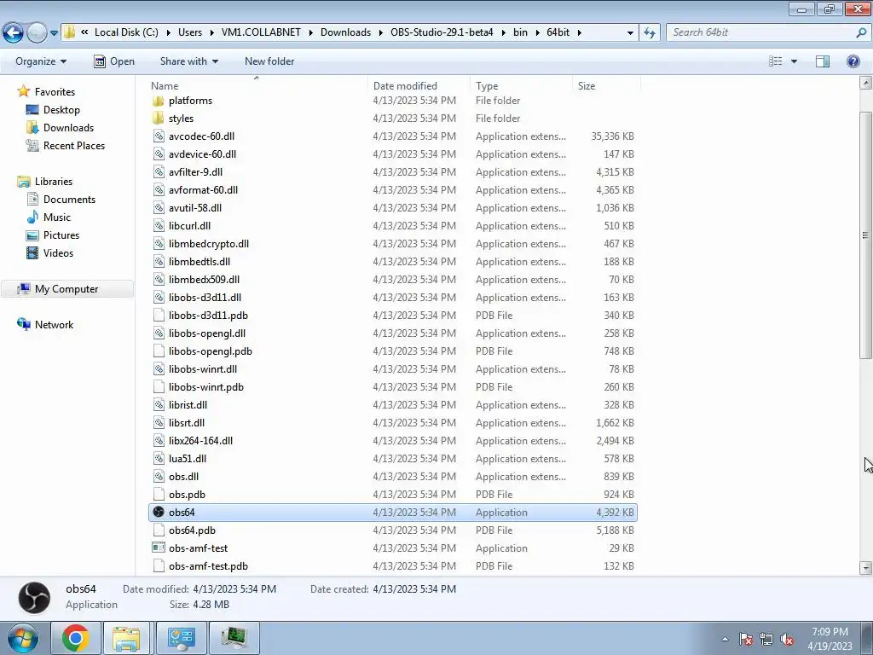Screen dimensions: 873x655
Task: Click the Action Center flag tray icon
Action: [746, 640]
